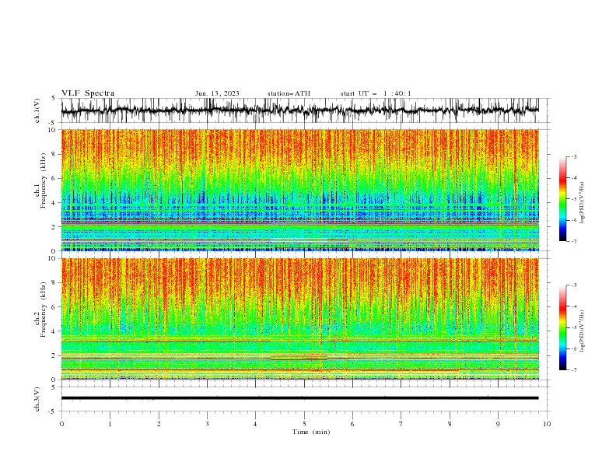
Task: Click tick label "5" on the Time axis
Action: (x=304, y=424)
